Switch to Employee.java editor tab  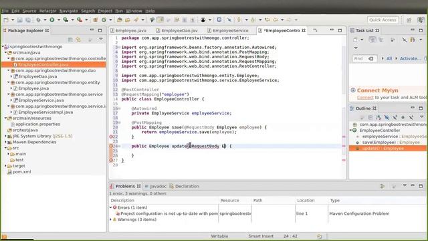pyautogui.click(x=128, y=31)
